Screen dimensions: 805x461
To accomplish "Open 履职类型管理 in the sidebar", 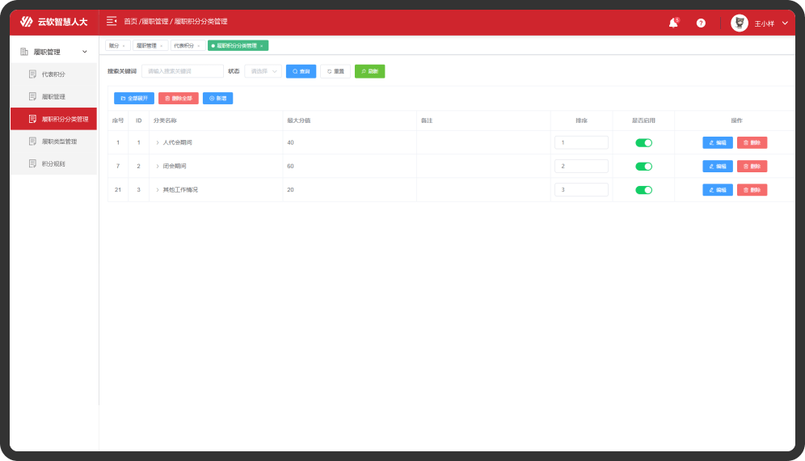I will 59,141.
